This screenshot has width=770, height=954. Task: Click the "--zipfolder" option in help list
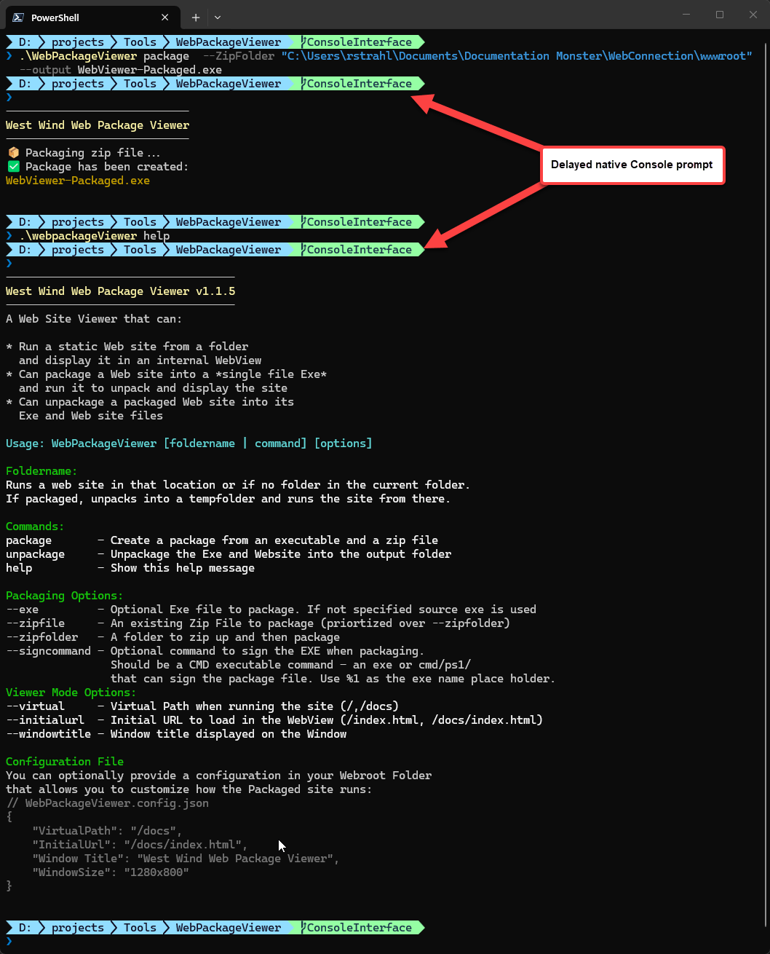tap(41, 637)
